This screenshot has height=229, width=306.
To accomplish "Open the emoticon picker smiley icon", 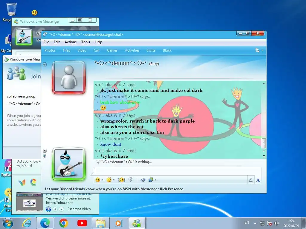I will click(98, 180).
